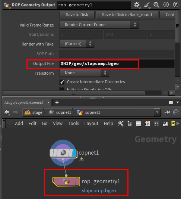This screenshot has width=181, height=199.
Task: Expand the network path history dropdown arrow
Action: click(x=157, y=112)
